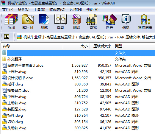Select file name 装配图.dwg
The height and width of the screenshot is (134, 155).
click(17, 109)
